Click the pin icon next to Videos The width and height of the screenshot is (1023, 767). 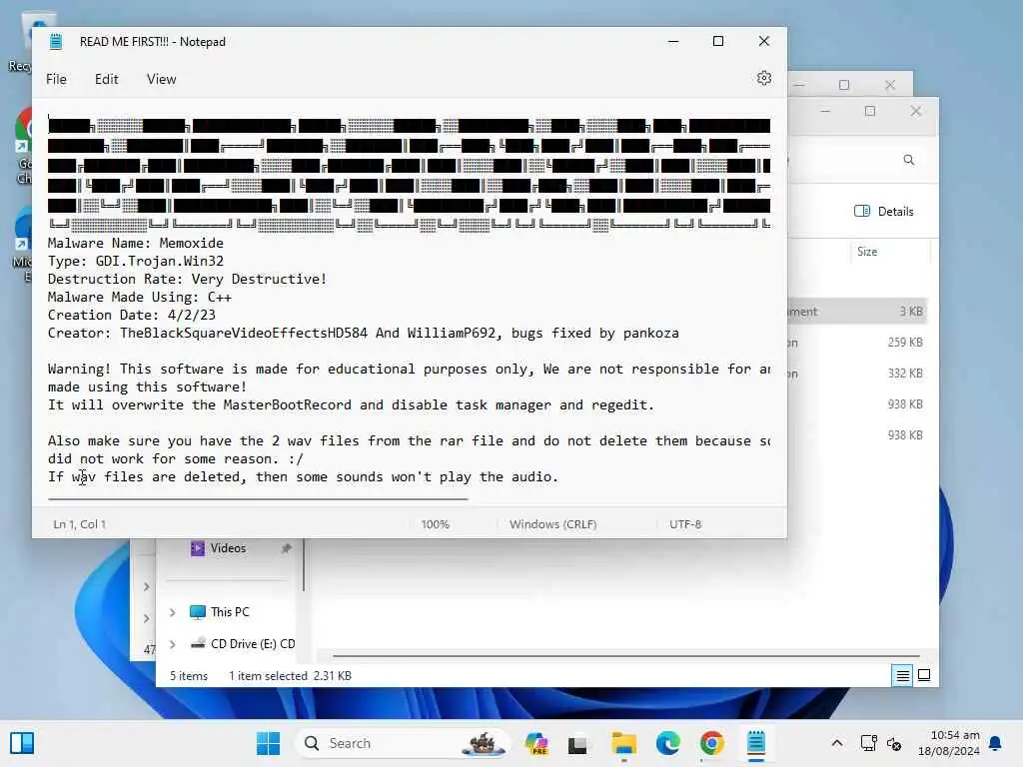(286, 548)
